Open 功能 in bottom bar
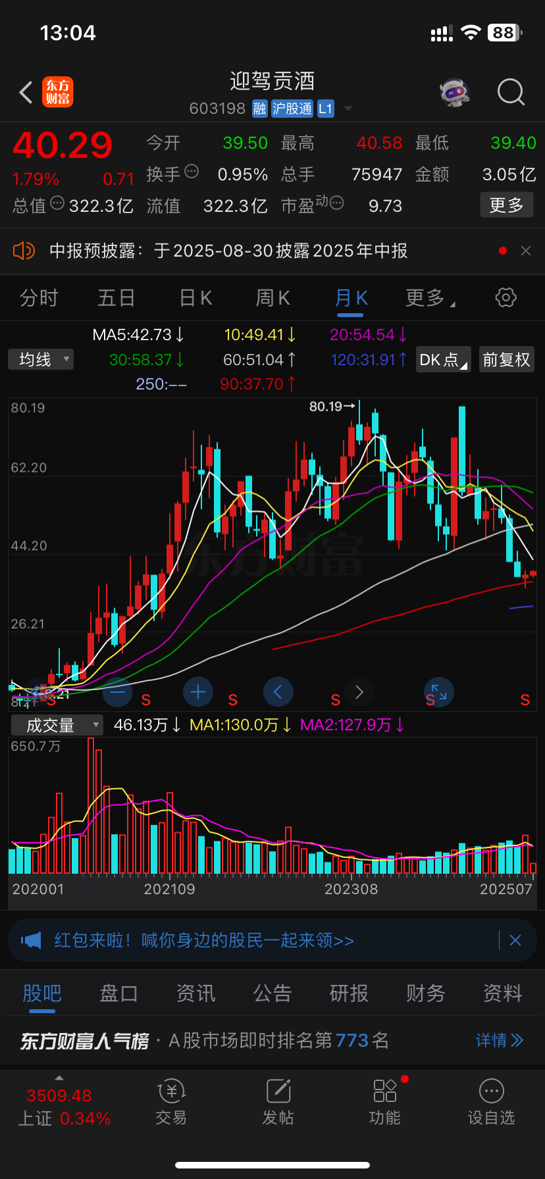This screenshot has width=545, height=1179. pos(385,1103)
